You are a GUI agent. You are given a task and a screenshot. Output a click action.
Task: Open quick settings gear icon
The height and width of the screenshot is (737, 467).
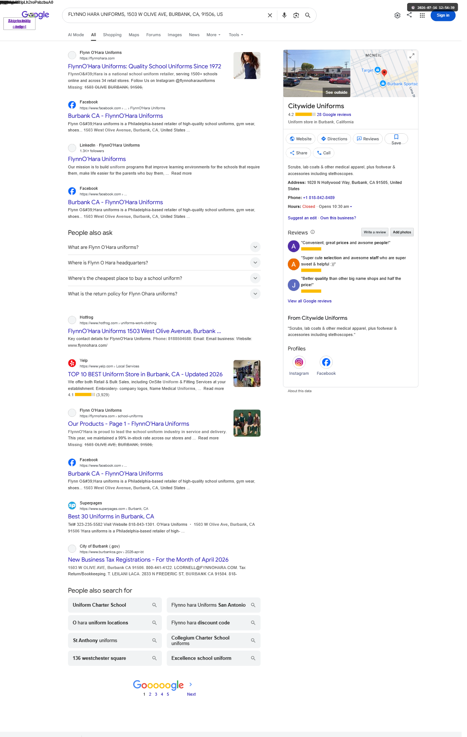point(397,16)
